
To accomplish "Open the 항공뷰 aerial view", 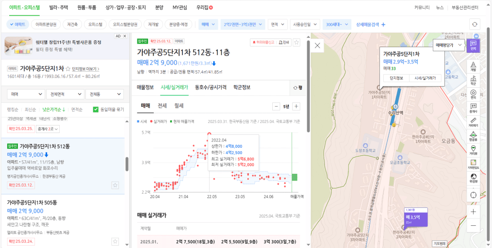I will pos(473,136).
